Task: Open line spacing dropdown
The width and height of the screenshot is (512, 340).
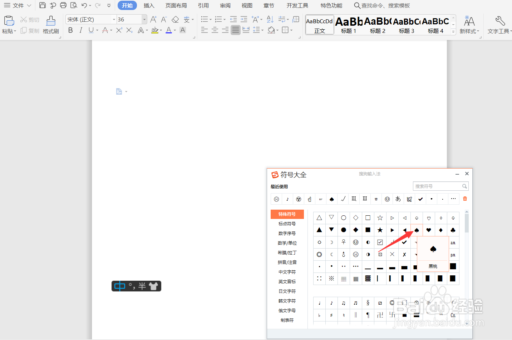Action: [x=262, y=30]
